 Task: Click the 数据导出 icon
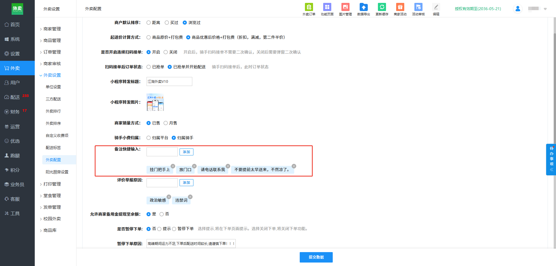363,7
